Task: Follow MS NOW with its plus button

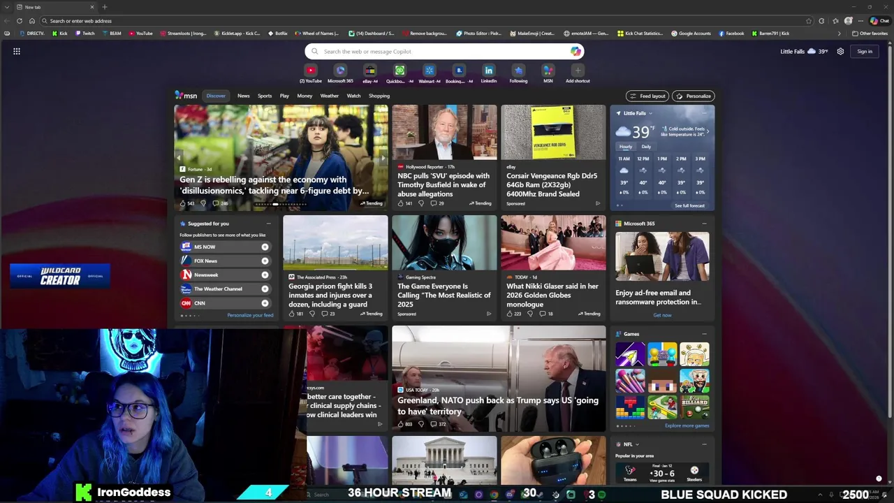Action: point(265,247)
